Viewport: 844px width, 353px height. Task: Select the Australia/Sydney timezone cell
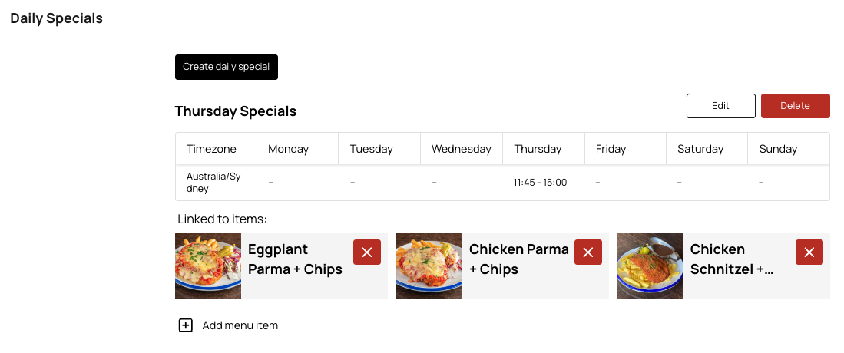(213, 183)
